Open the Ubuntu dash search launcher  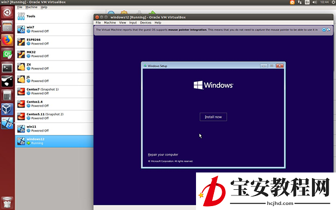7,12
